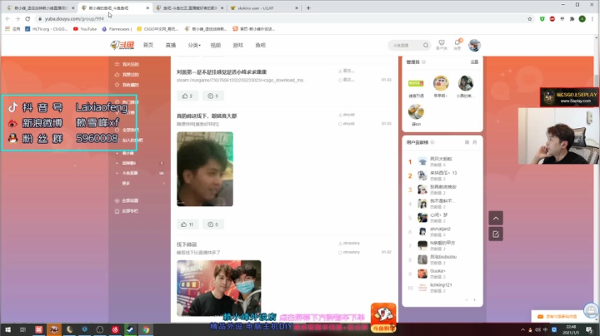Bookmark this page with the star icon
The width and height of the screenshot is (600, 336).
530,18
